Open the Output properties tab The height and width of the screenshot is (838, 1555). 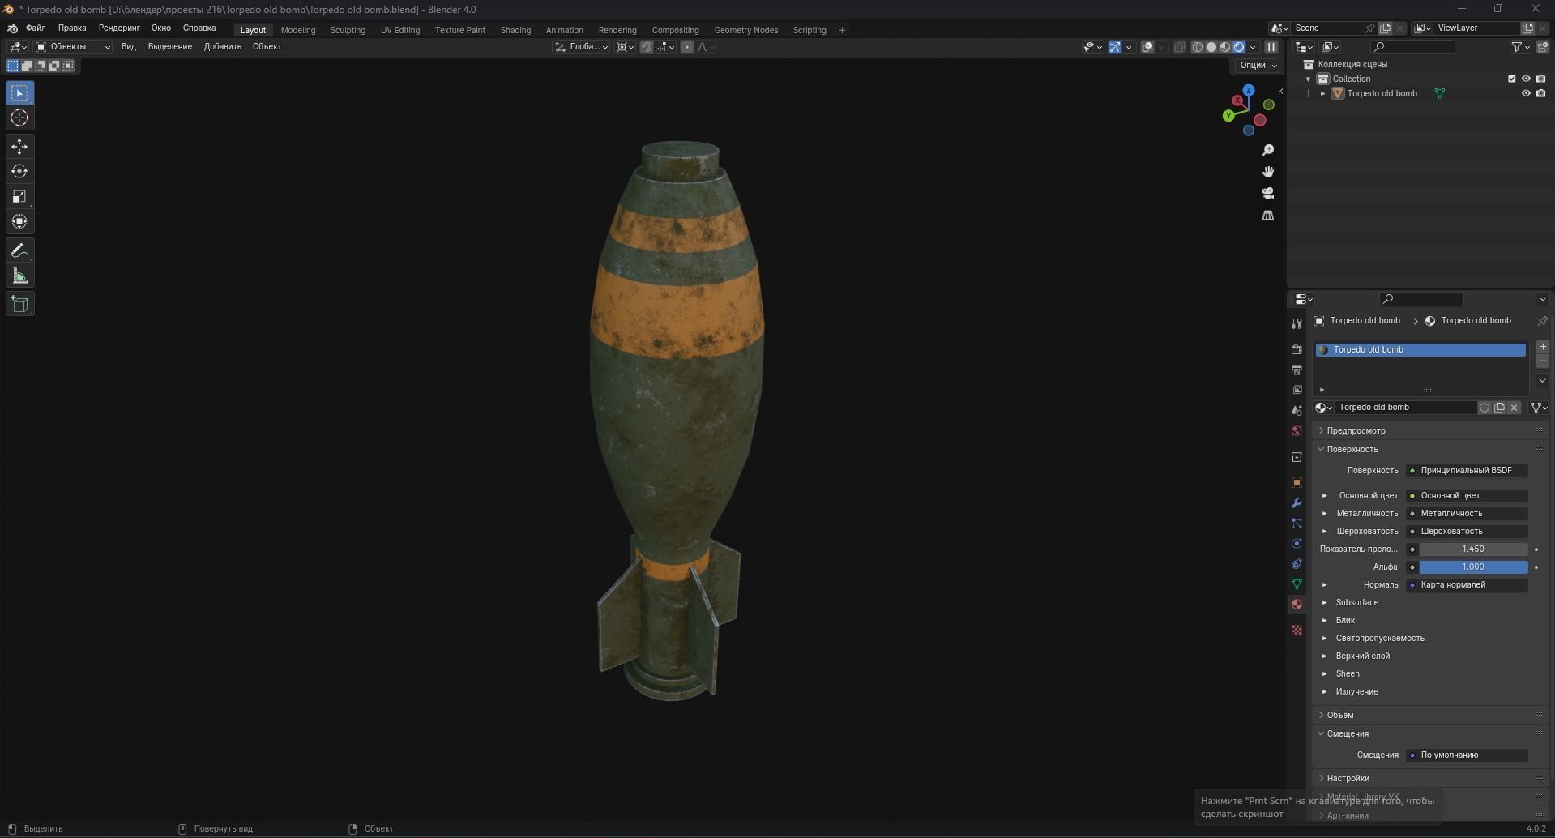tap(1297, 370)
